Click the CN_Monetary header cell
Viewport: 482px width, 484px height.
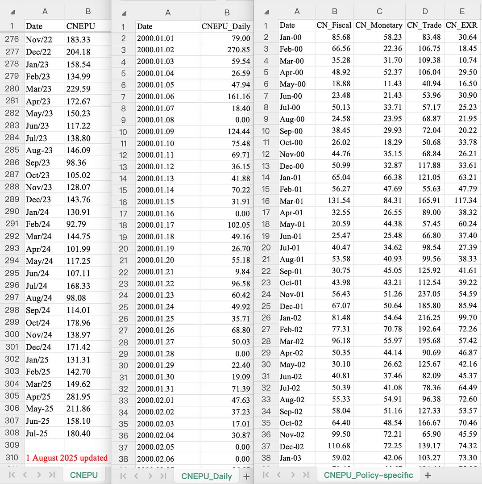click(x=379, y=25)
